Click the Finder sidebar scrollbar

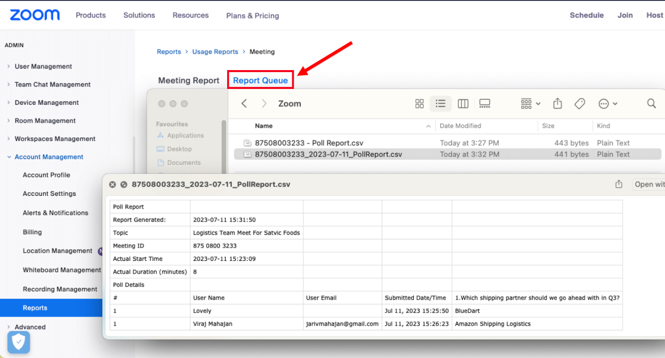224,146
